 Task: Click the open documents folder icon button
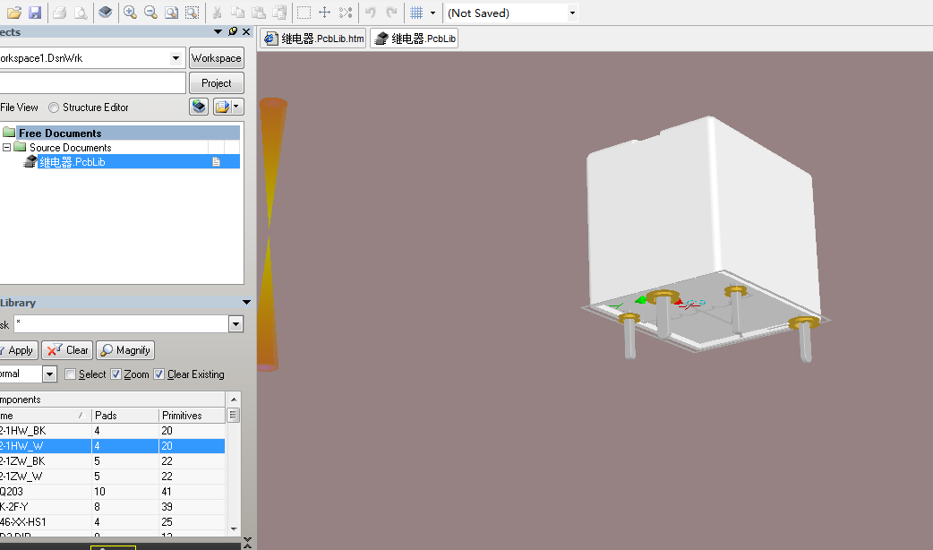[222, 107]
